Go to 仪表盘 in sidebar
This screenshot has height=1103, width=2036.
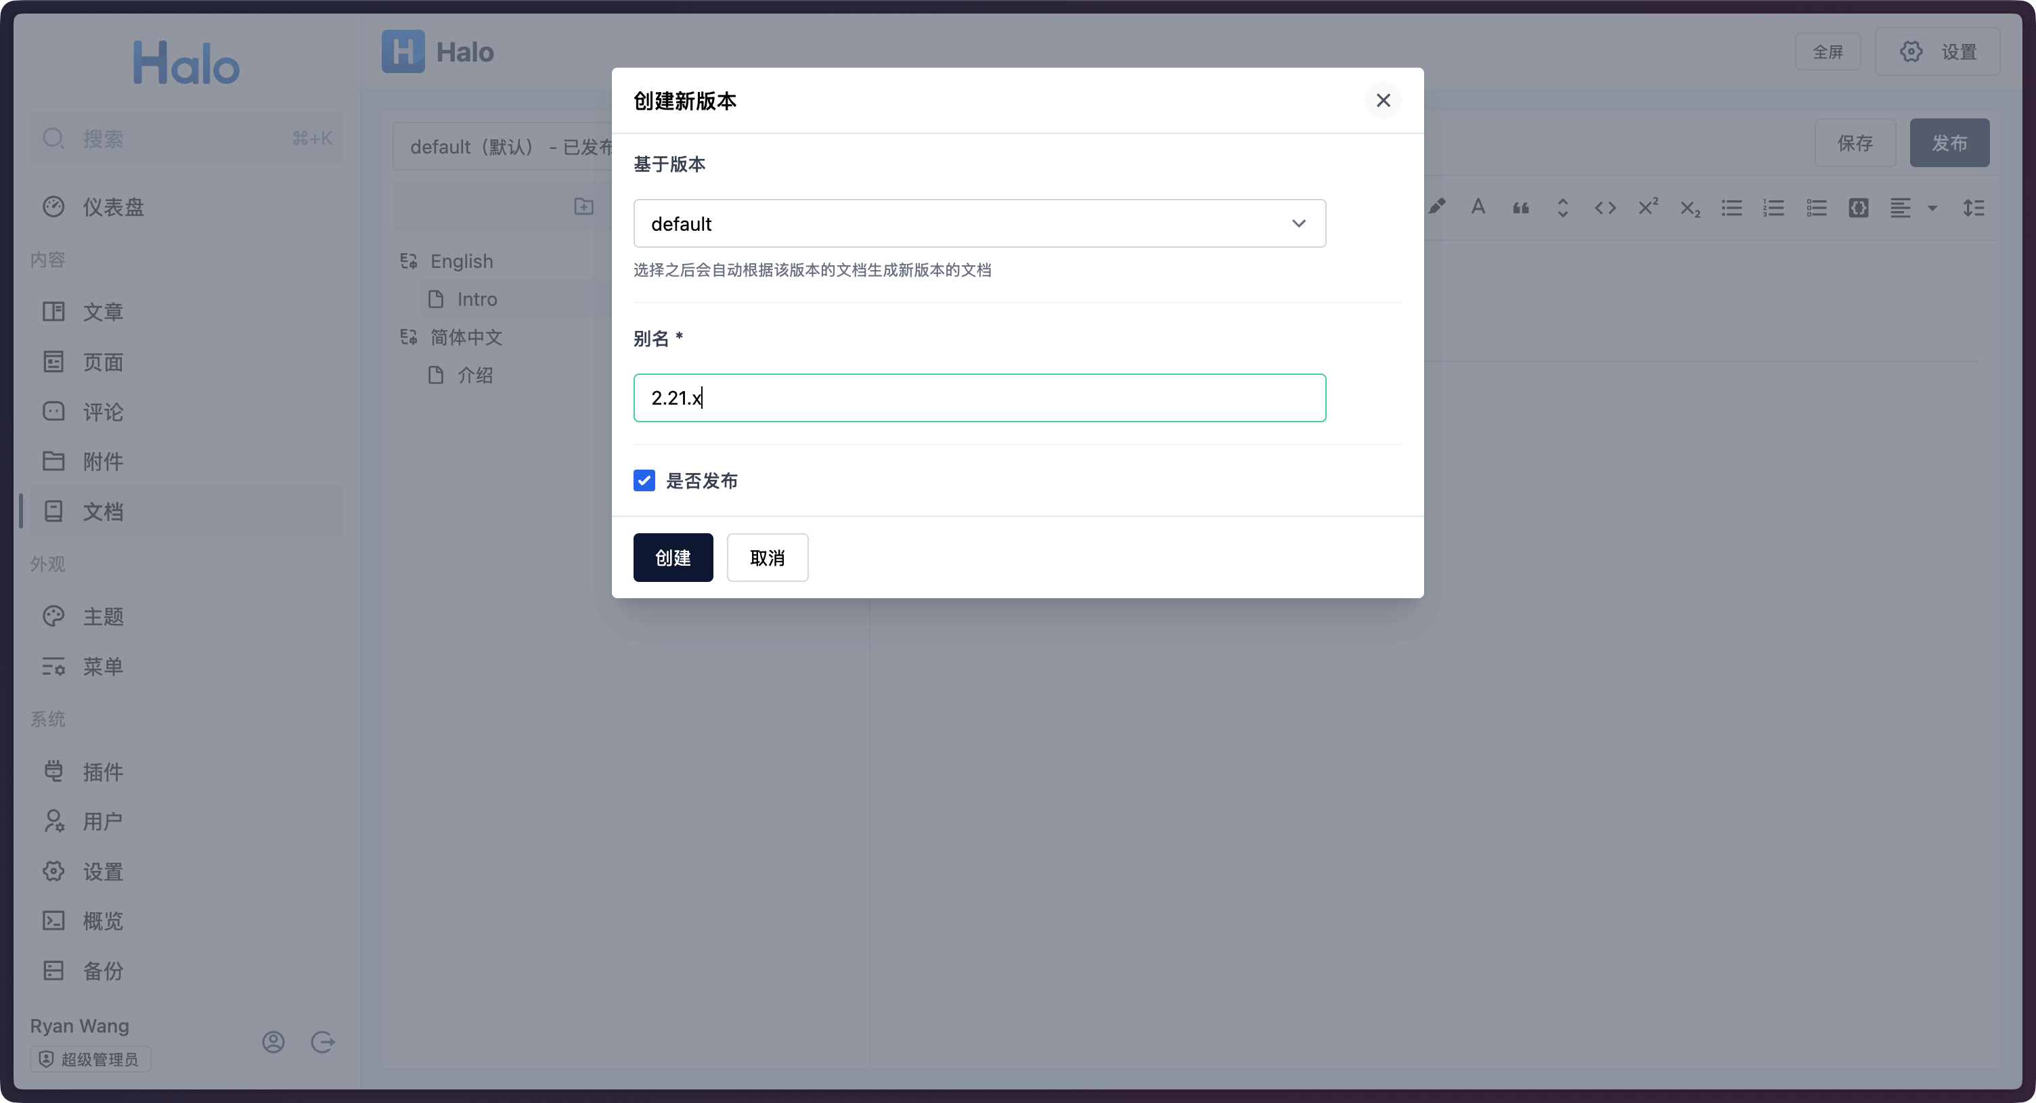click(x=113, y=207)
